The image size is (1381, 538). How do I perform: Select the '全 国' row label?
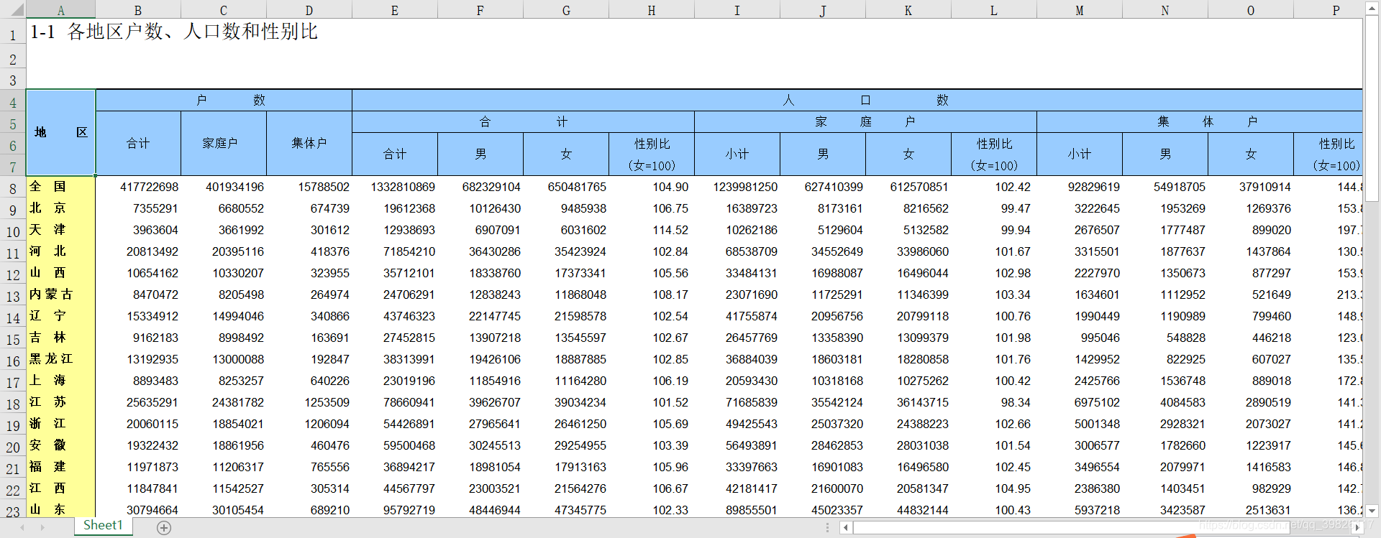click(61, 187)
